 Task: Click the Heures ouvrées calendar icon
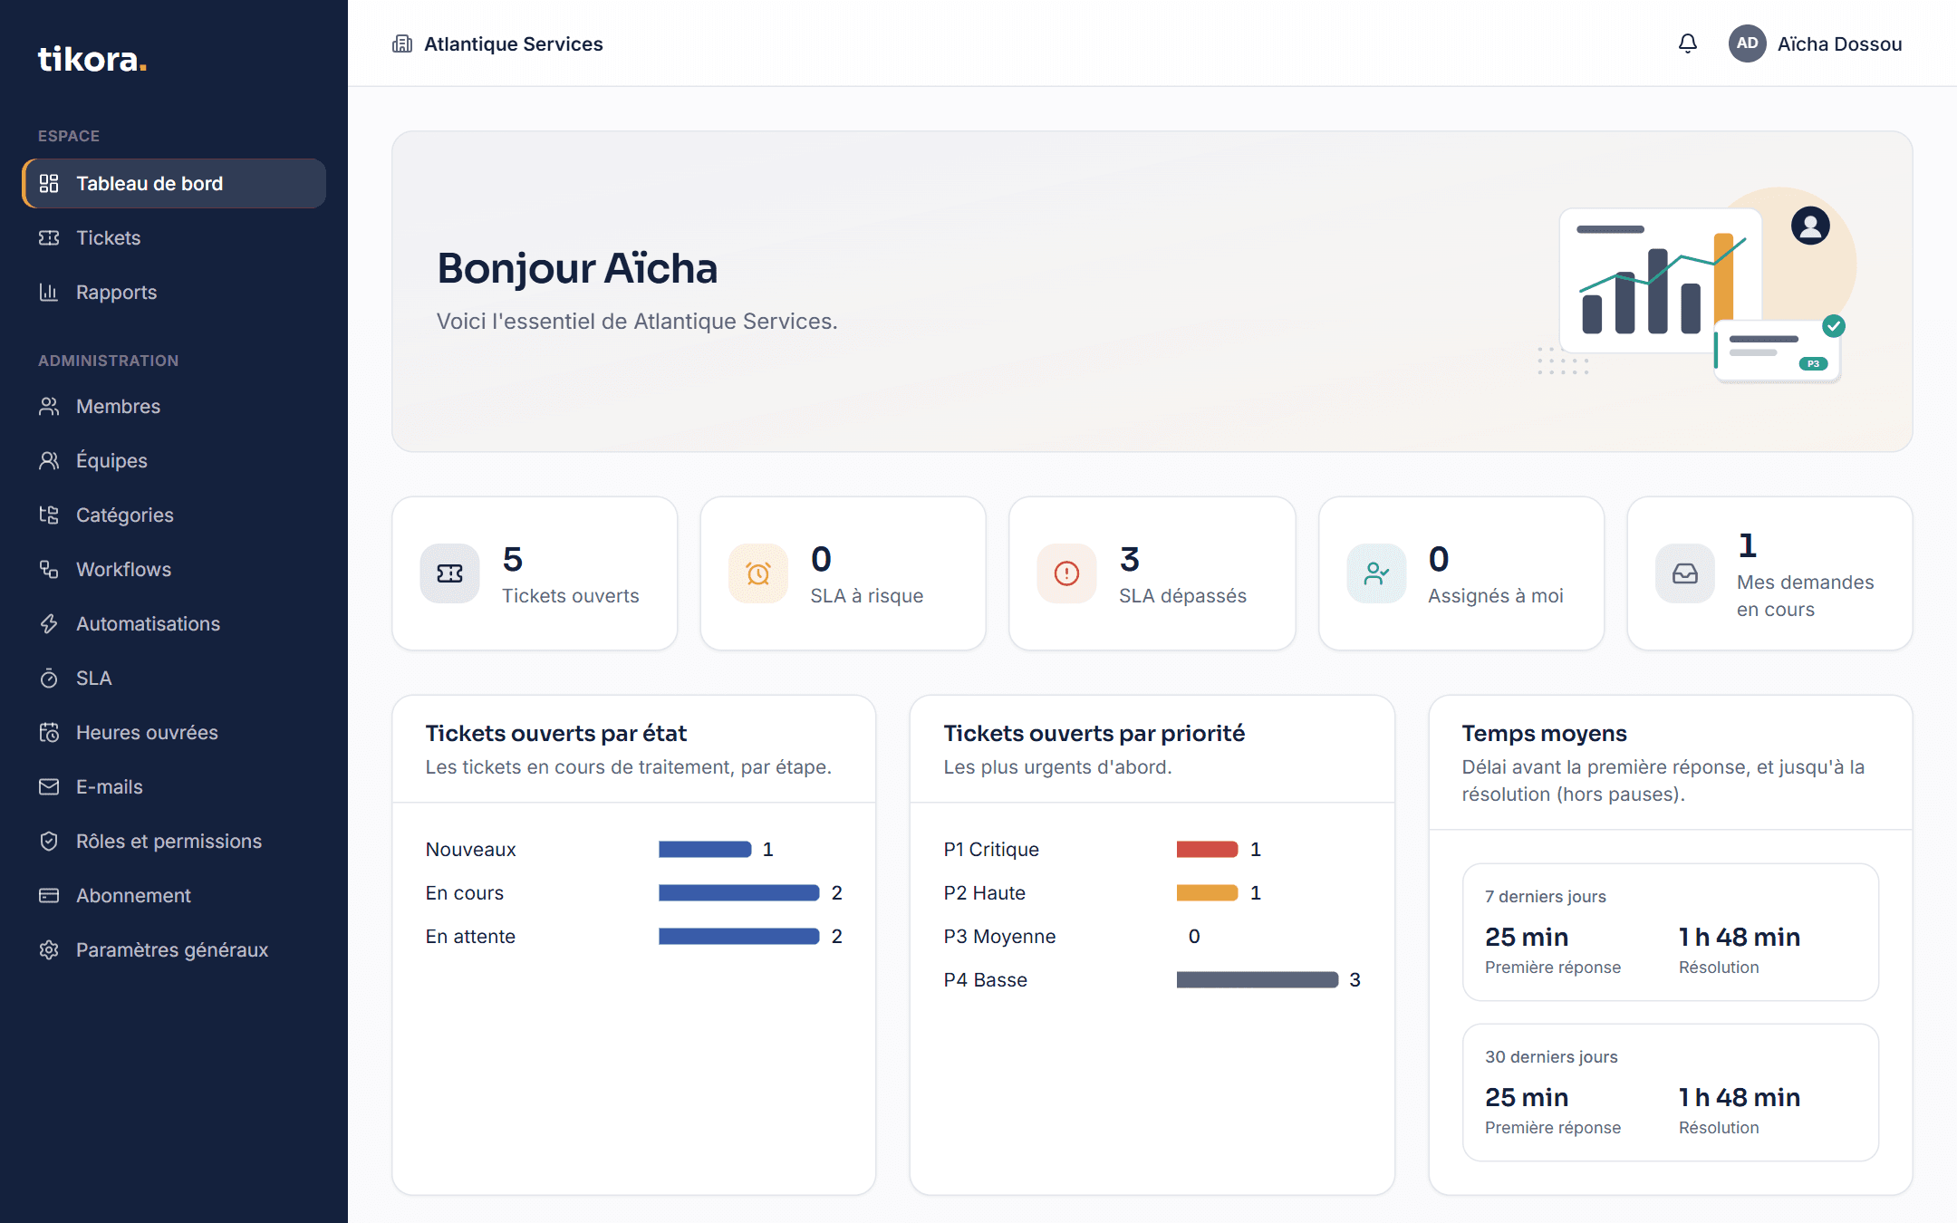tap(49, 733)
